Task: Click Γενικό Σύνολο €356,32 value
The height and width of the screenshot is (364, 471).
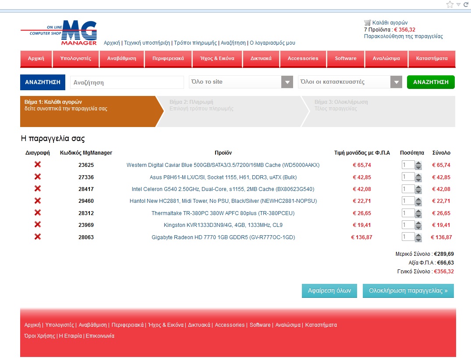Action: coord(444,272)
